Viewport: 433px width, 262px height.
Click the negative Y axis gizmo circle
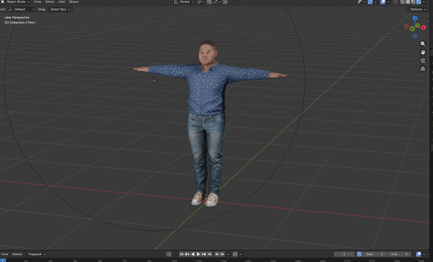412,29
